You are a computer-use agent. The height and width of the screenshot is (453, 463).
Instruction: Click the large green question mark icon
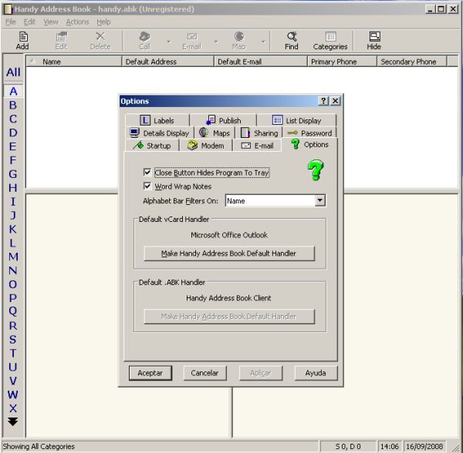[316, 169]
